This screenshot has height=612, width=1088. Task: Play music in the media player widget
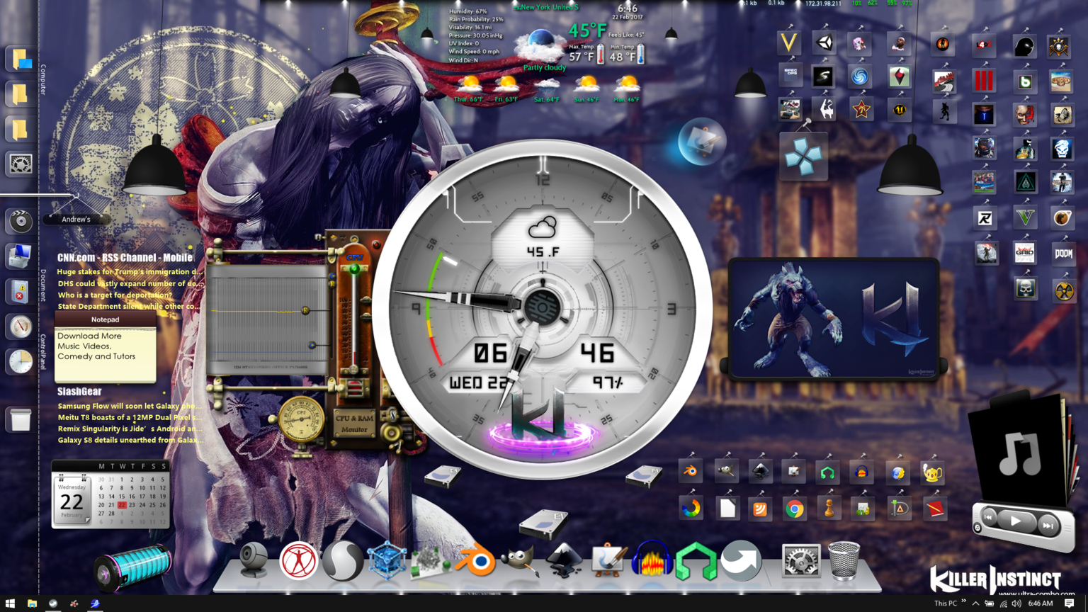pos(1016,521)
